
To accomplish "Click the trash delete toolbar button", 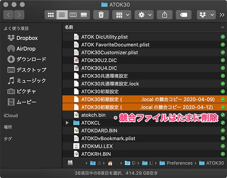I will tap(101, 15).
